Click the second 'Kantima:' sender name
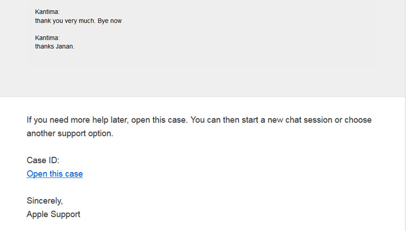The width and height of the screenshot is (406, 231). point(48,38)
